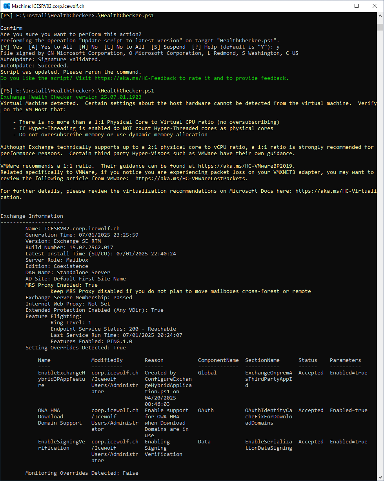Minimize the ICESRV02 shell window

pyautogui.click(x=339, y=6)
